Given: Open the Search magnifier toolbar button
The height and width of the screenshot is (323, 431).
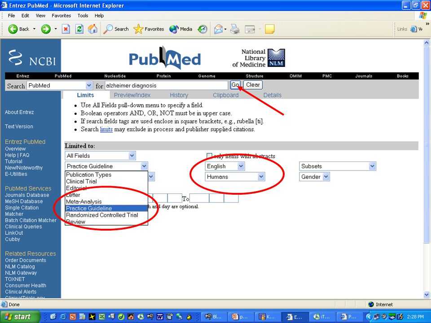Looking at the screenshot, I should [x=116, y=29].
